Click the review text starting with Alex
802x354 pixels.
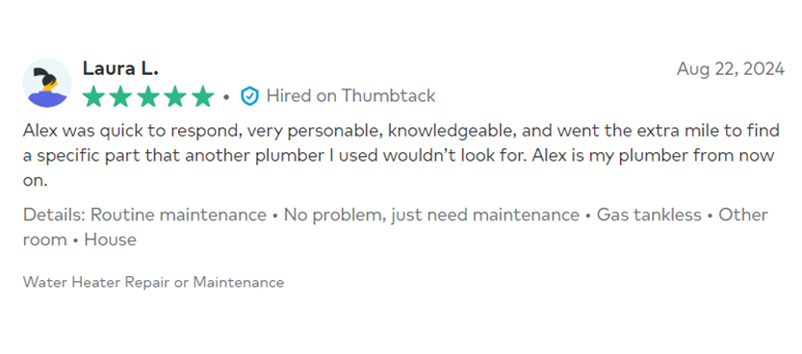click(x=401, y=156)
